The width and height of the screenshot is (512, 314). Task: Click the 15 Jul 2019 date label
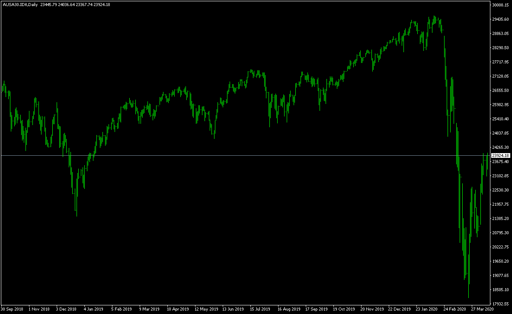[x=260, y=309]
